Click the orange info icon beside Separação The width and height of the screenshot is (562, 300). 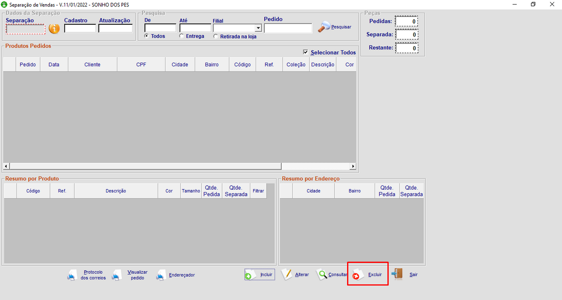54,28
